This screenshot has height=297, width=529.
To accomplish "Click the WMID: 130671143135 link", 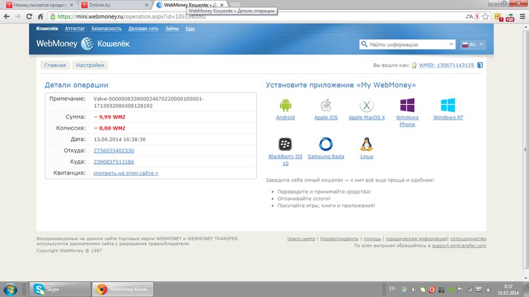I will click(446, 65).
